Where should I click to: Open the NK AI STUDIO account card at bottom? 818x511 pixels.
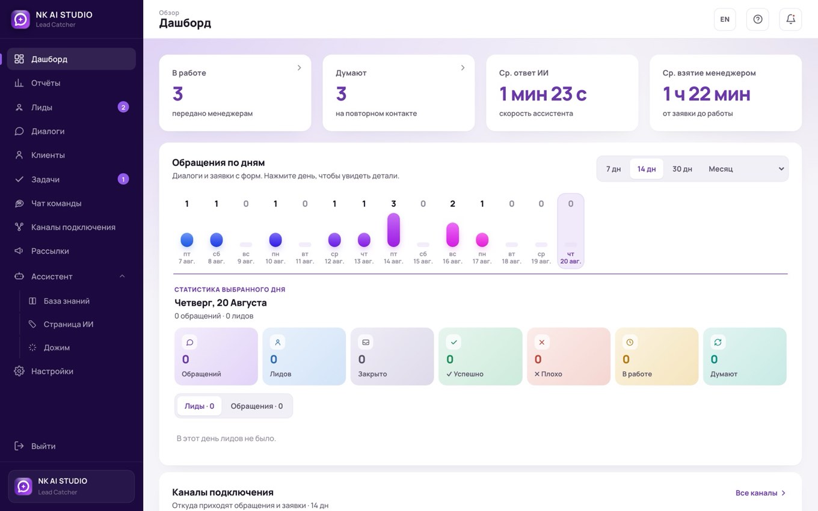[x=71, y=486]
